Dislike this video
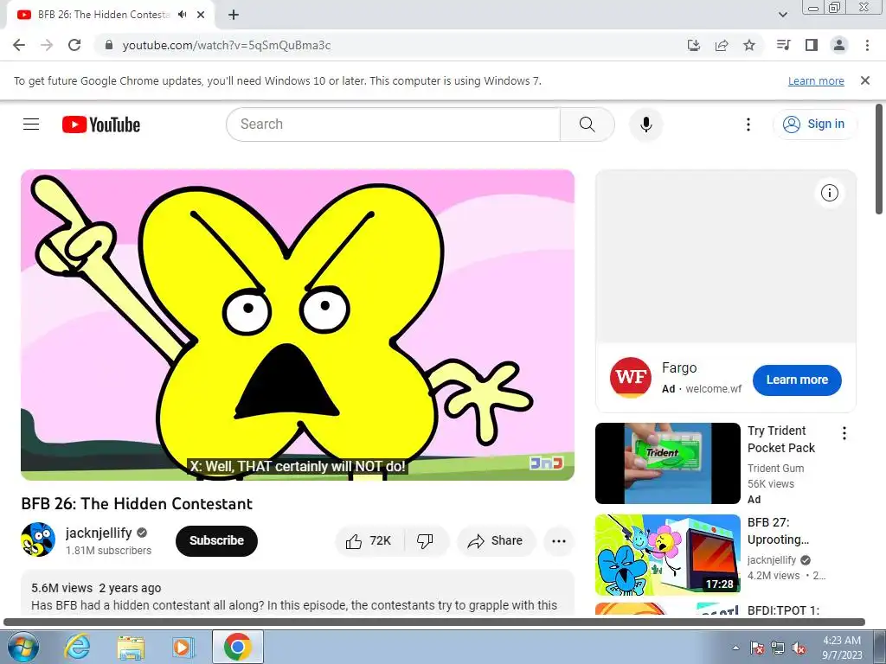The width and height of the screenshot is (886, 664). [426, 541]
